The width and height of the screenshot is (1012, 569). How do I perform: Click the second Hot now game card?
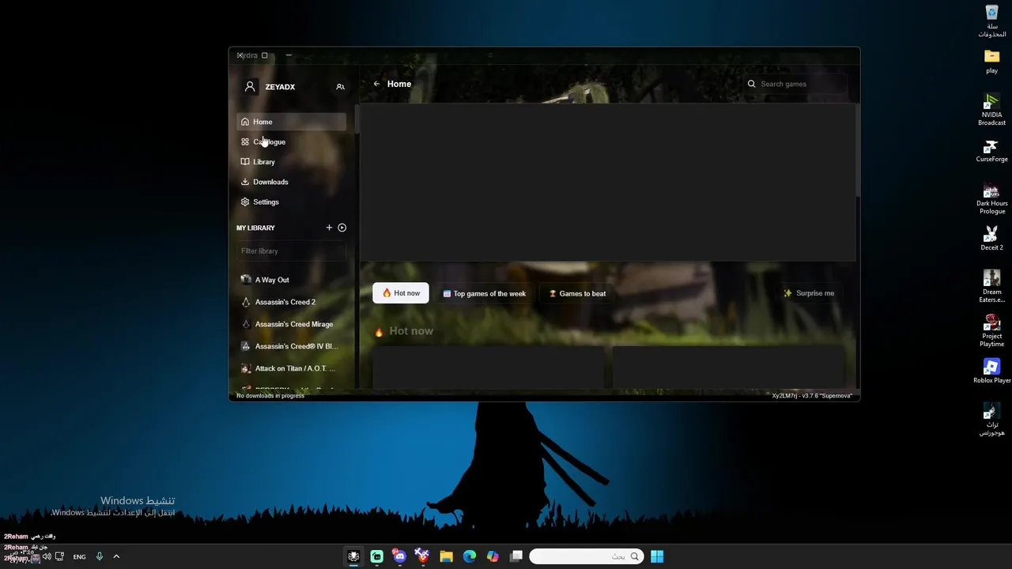[728, 366]
